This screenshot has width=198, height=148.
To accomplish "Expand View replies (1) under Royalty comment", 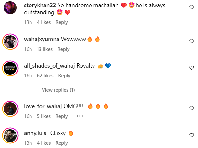I will click(x=58, y=90).
